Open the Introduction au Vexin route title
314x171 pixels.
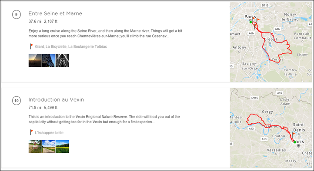56,100
